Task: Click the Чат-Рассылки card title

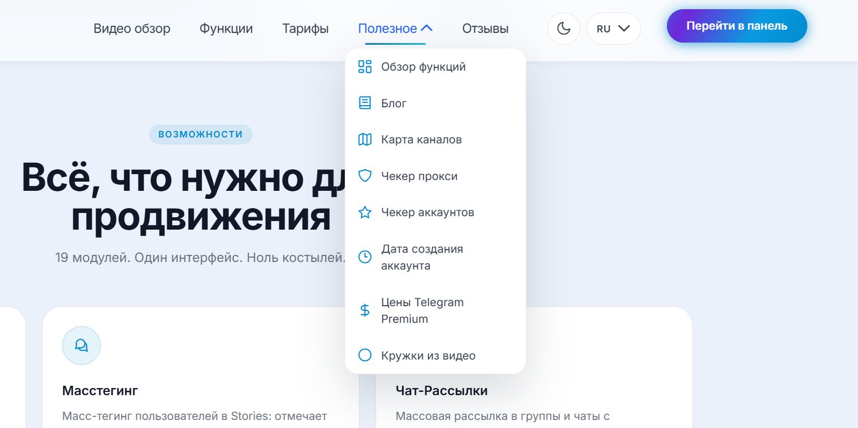Action: pyautogui.click(x=442, y=391)
